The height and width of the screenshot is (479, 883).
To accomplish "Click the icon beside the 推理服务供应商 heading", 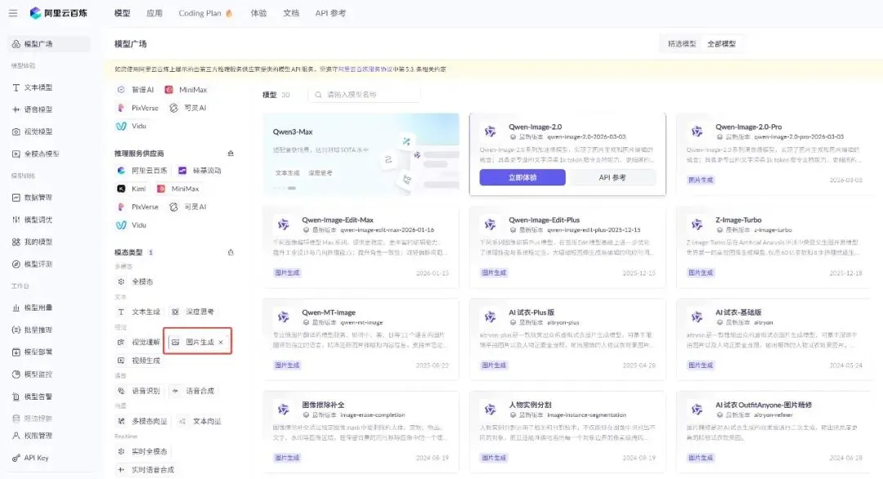I will pos(231,154).
